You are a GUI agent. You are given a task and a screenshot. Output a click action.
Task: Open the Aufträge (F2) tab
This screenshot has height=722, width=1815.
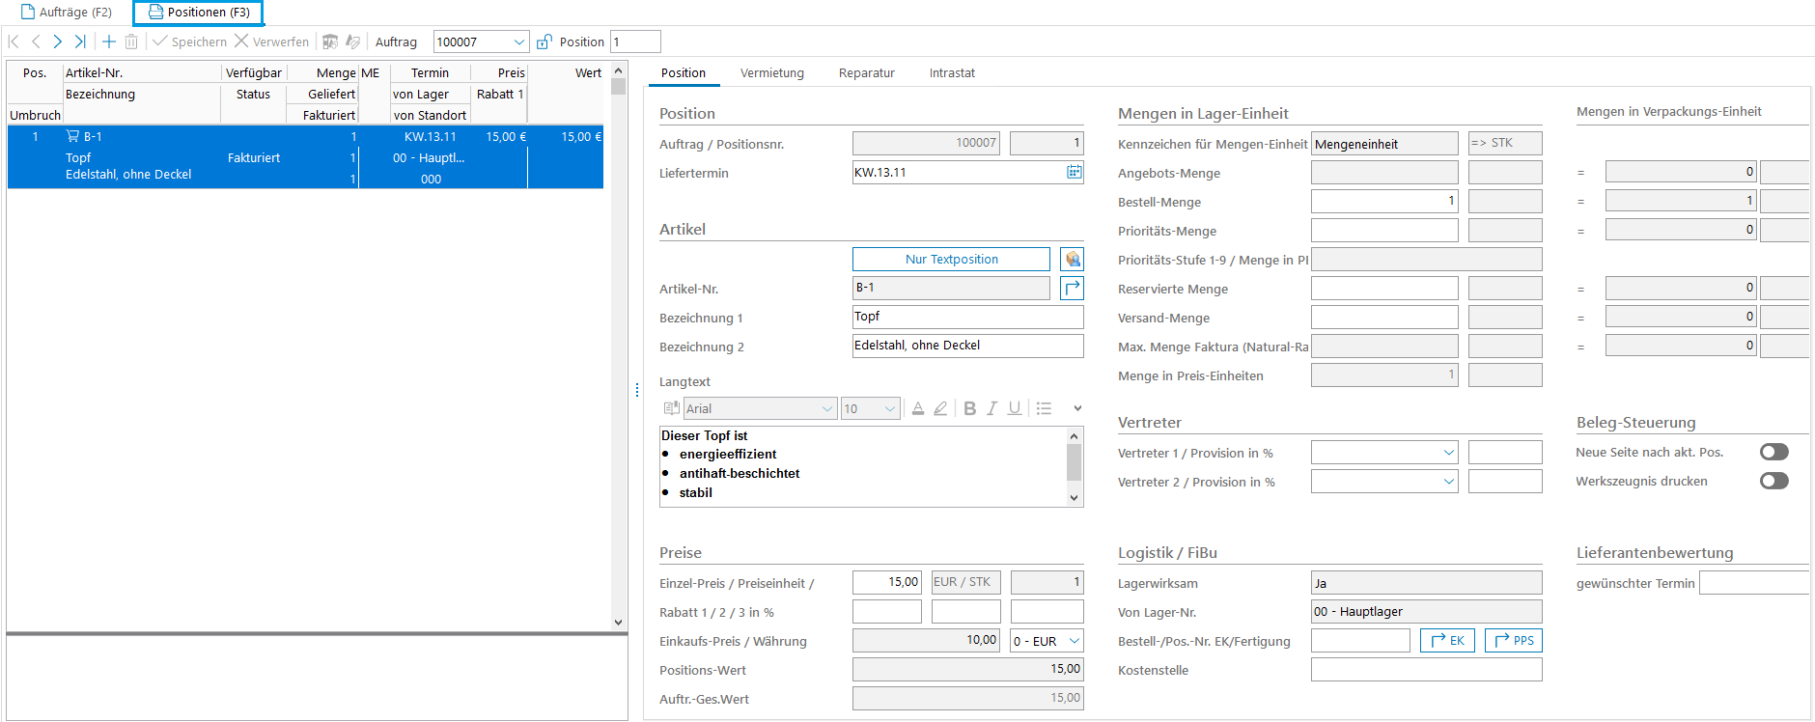pos(67,13)
